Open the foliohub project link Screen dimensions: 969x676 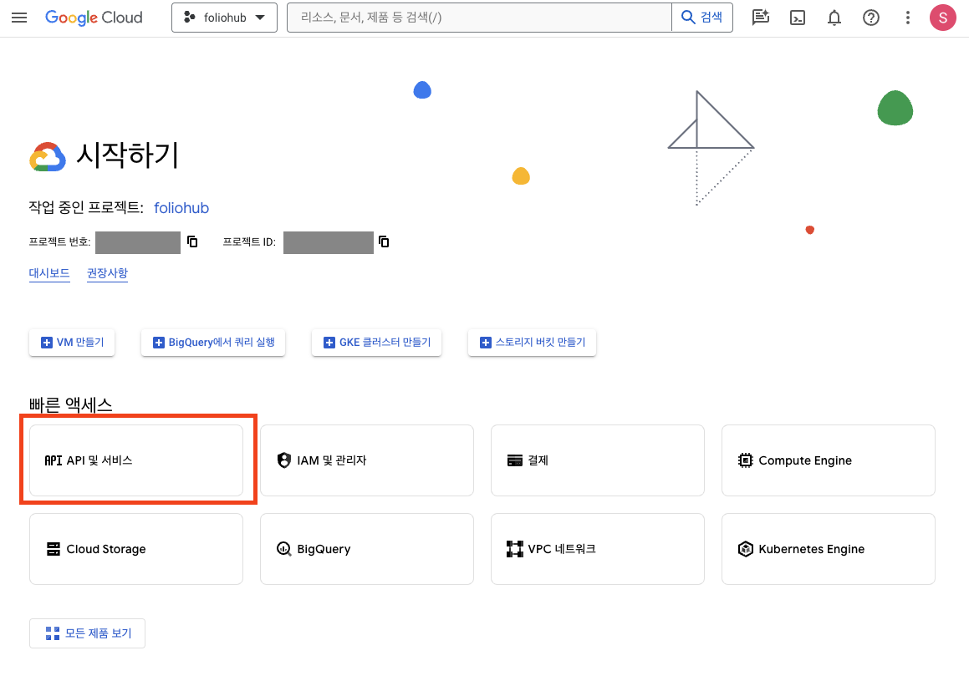[181, 207]
